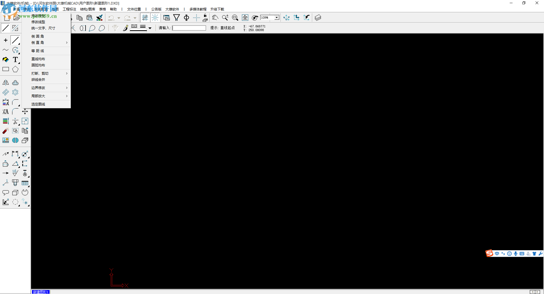
Task: Click the show-all (全) view button
Action: [245, 18]
